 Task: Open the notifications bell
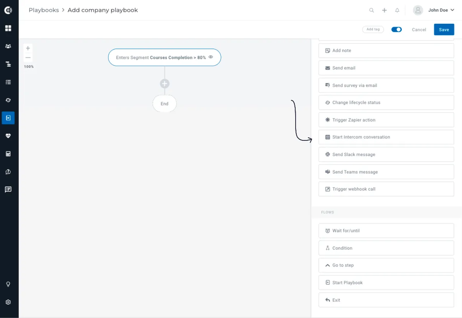(397, 10)
